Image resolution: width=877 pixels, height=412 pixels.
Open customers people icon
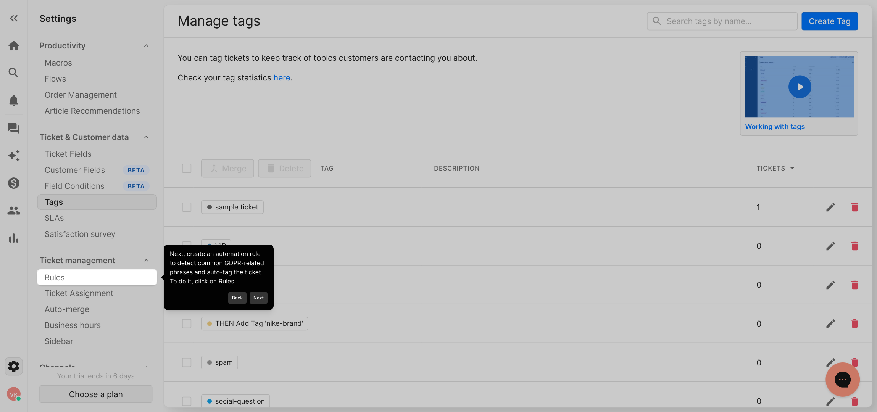[14, 211]
